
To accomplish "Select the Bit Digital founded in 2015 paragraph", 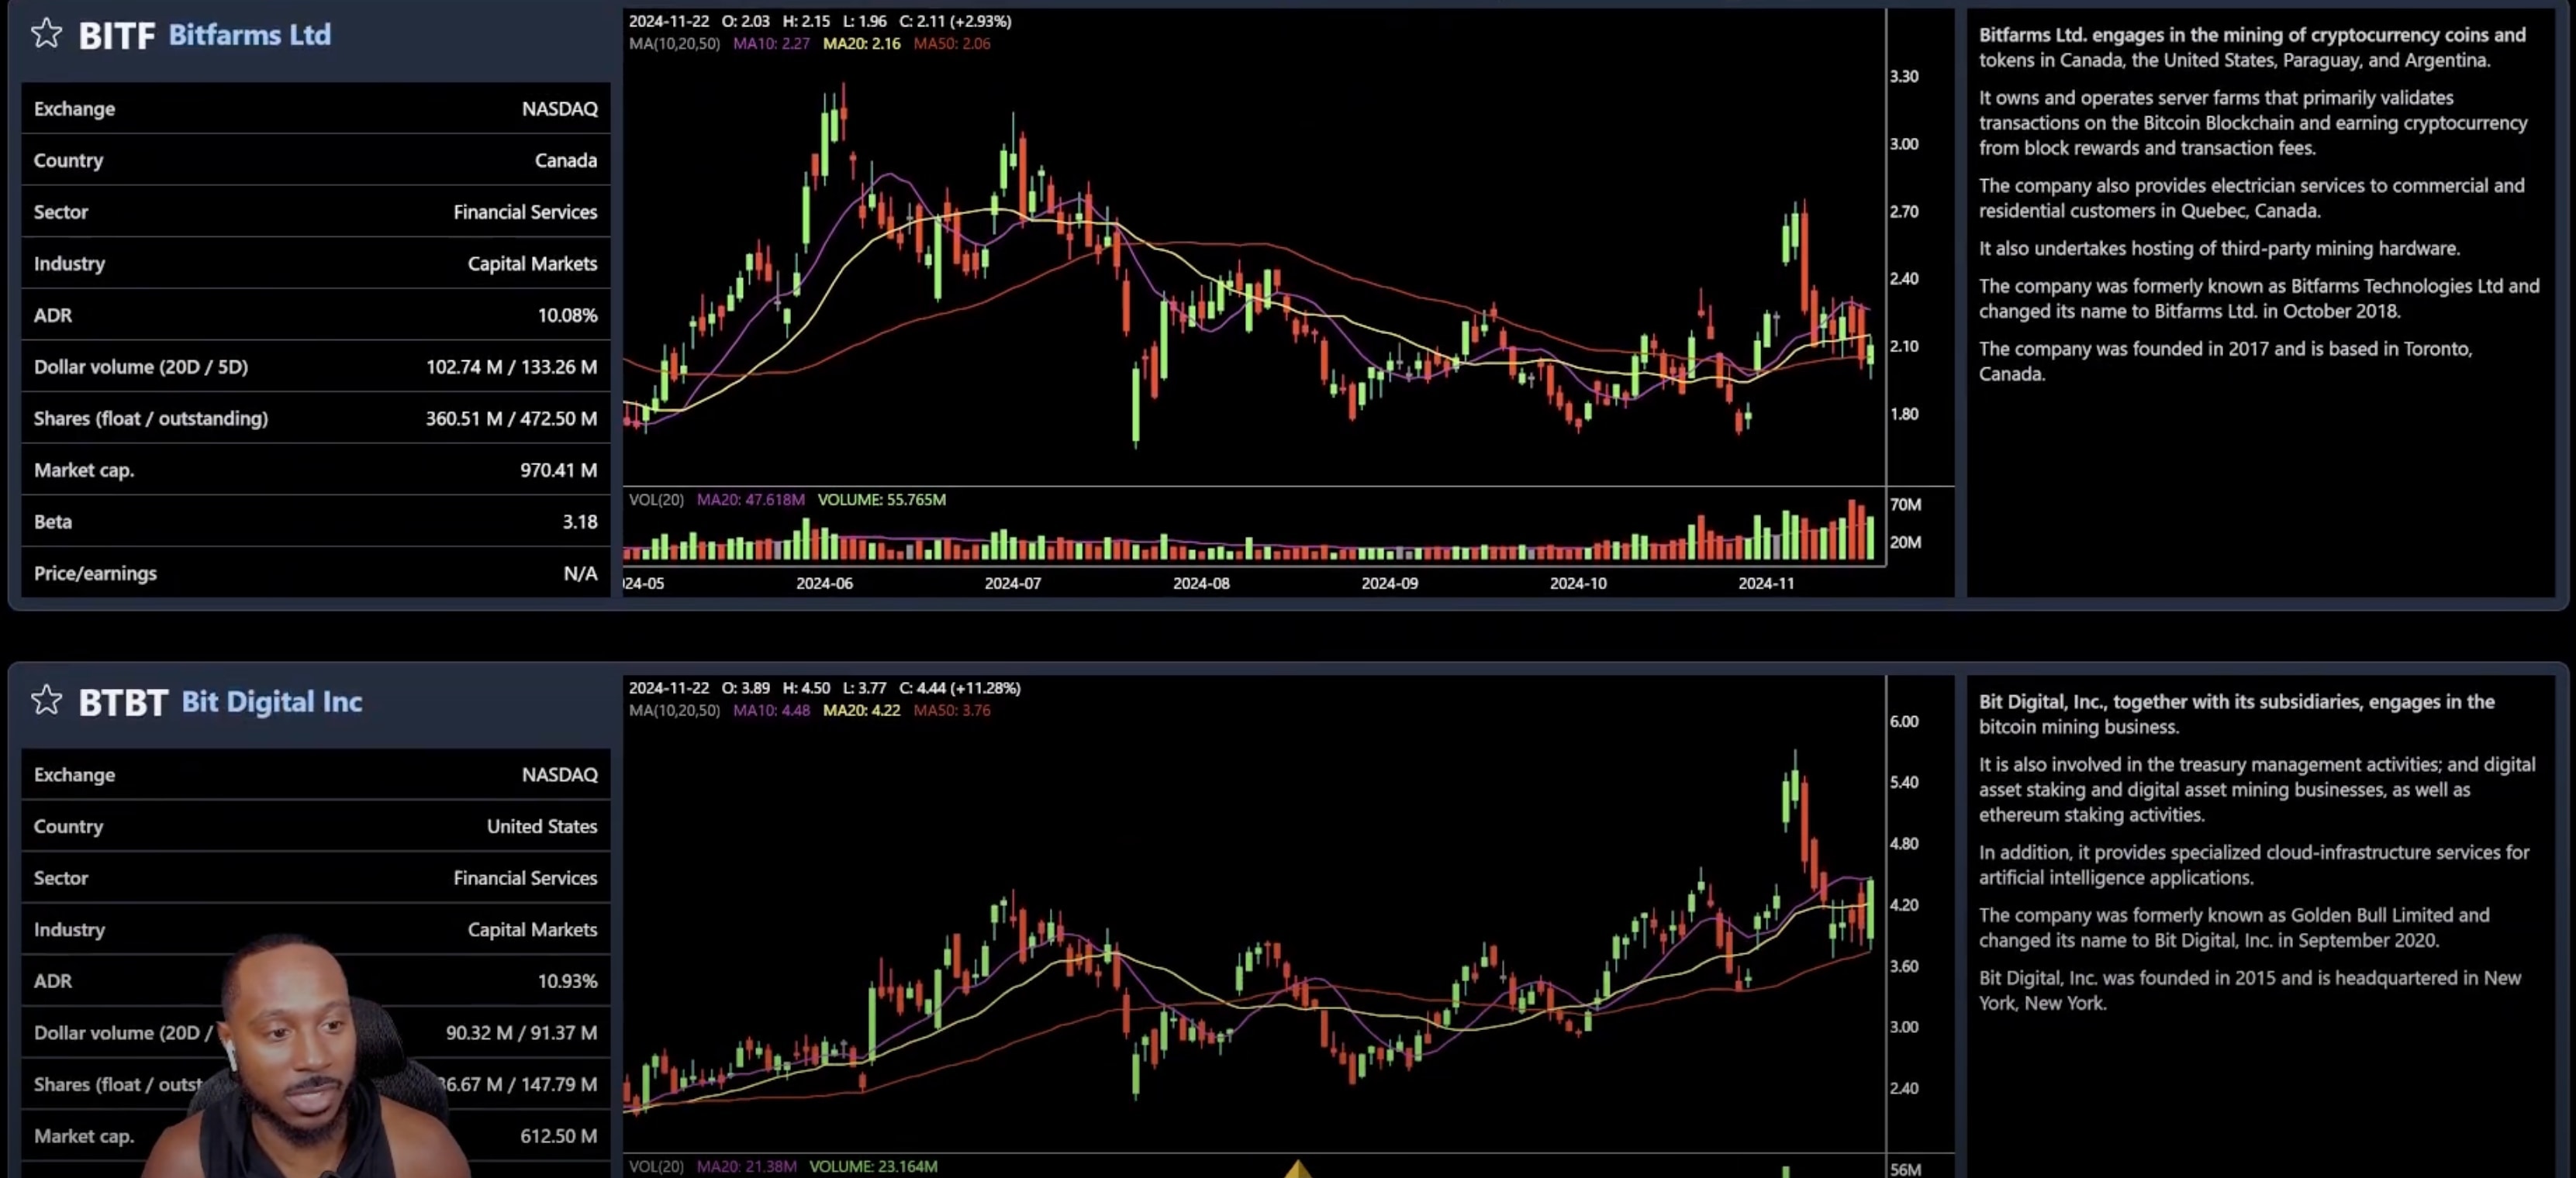I will 2250,990.
